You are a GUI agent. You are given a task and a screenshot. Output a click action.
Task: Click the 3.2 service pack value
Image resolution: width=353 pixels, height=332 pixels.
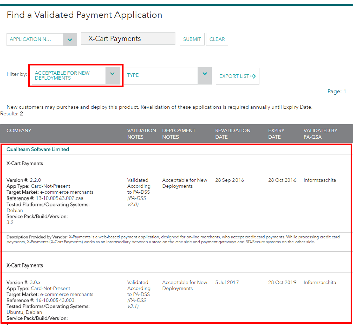[x=10, y=223]
